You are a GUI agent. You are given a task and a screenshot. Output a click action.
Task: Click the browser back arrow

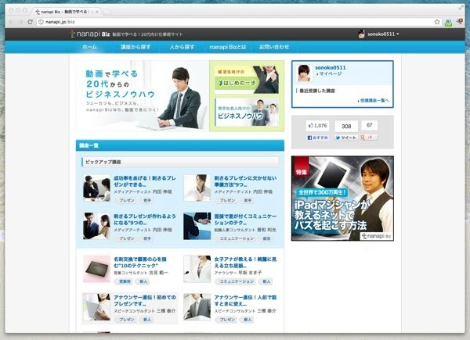click(x=9, y=22)
